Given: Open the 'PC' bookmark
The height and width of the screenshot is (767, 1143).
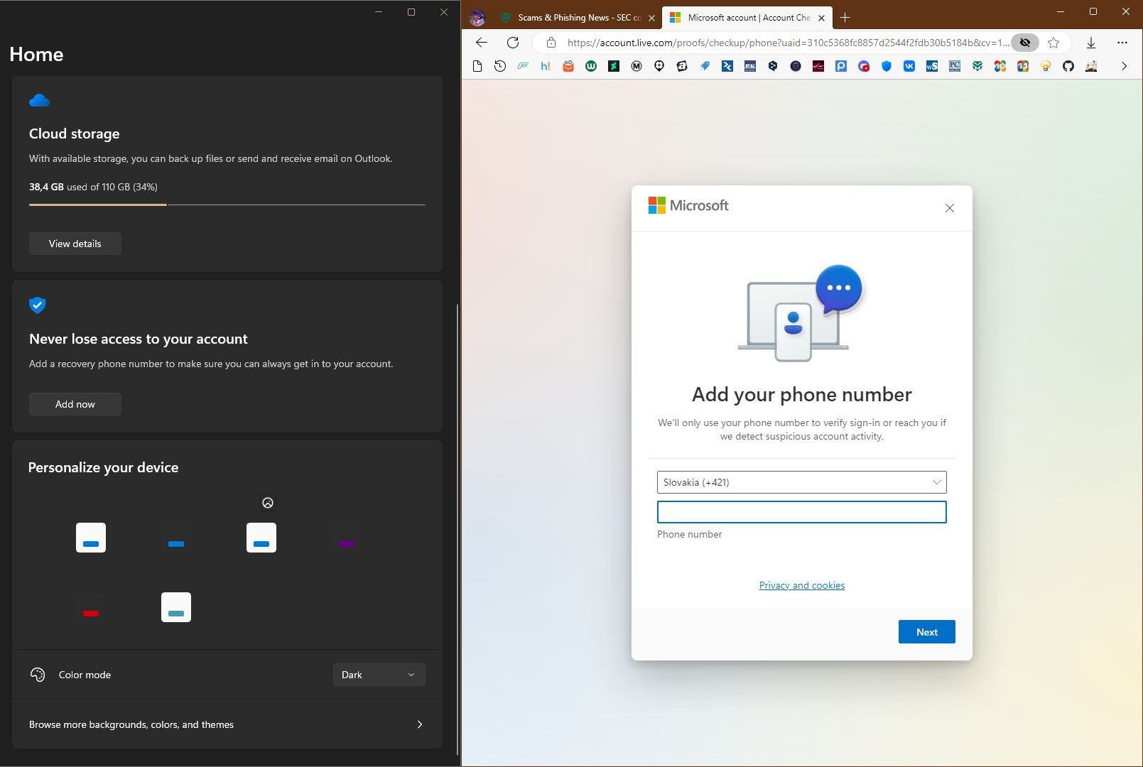Looking at the screenshot, I should (955, 66).
